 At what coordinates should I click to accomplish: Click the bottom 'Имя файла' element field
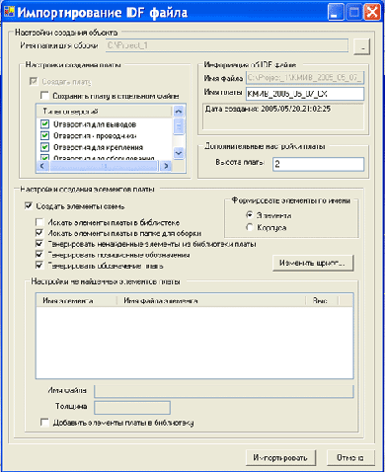(224, 391)
